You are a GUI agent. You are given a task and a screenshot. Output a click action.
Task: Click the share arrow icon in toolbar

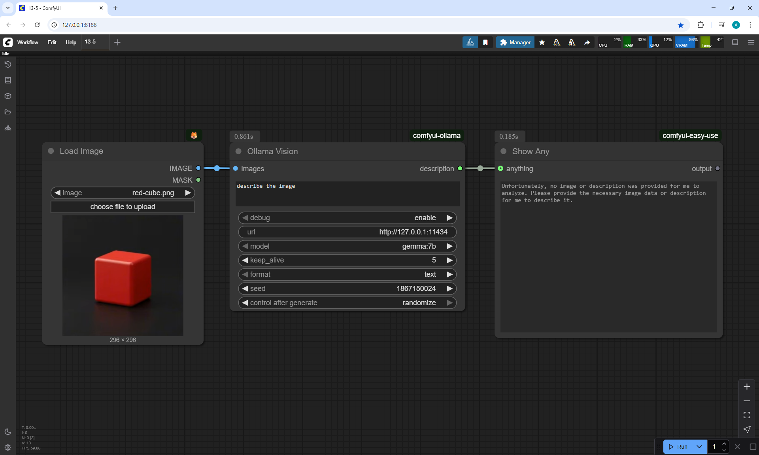coord(587,42)
